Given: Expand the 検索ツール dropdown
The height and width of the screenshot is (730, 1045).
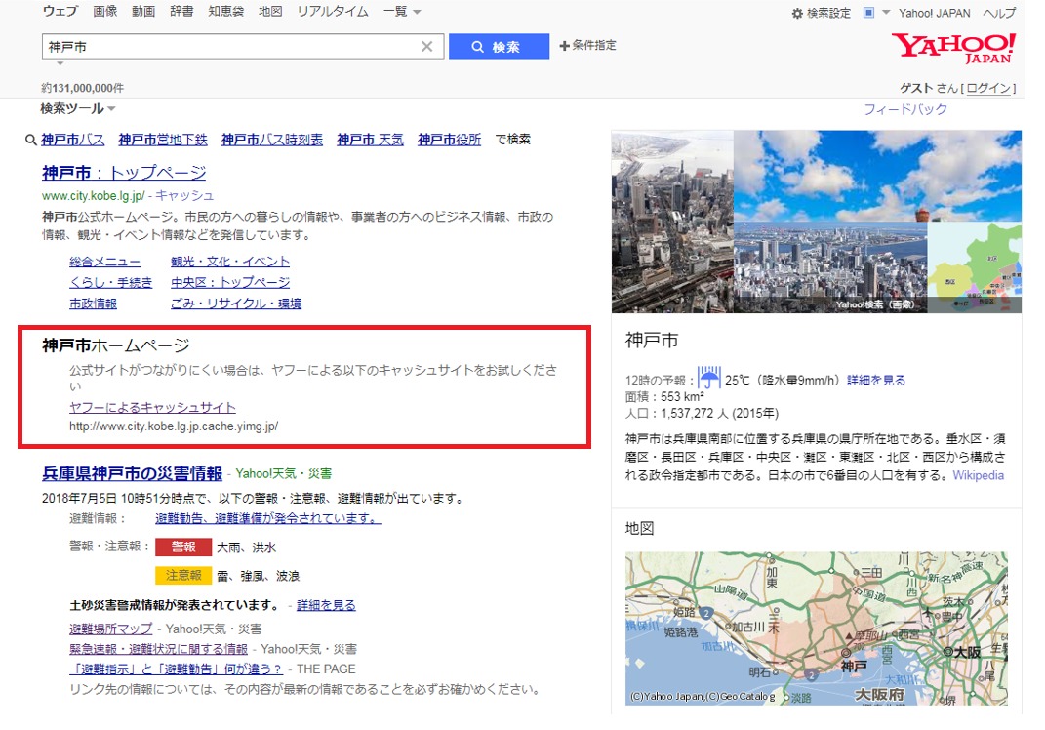Looking at the screenshot, I should pyautogui.click(x=78, y=108).
